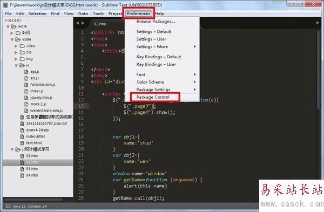Expand the img folder
Screen dimensions: 324x212
pyautogui.click(x=16, y=59)
